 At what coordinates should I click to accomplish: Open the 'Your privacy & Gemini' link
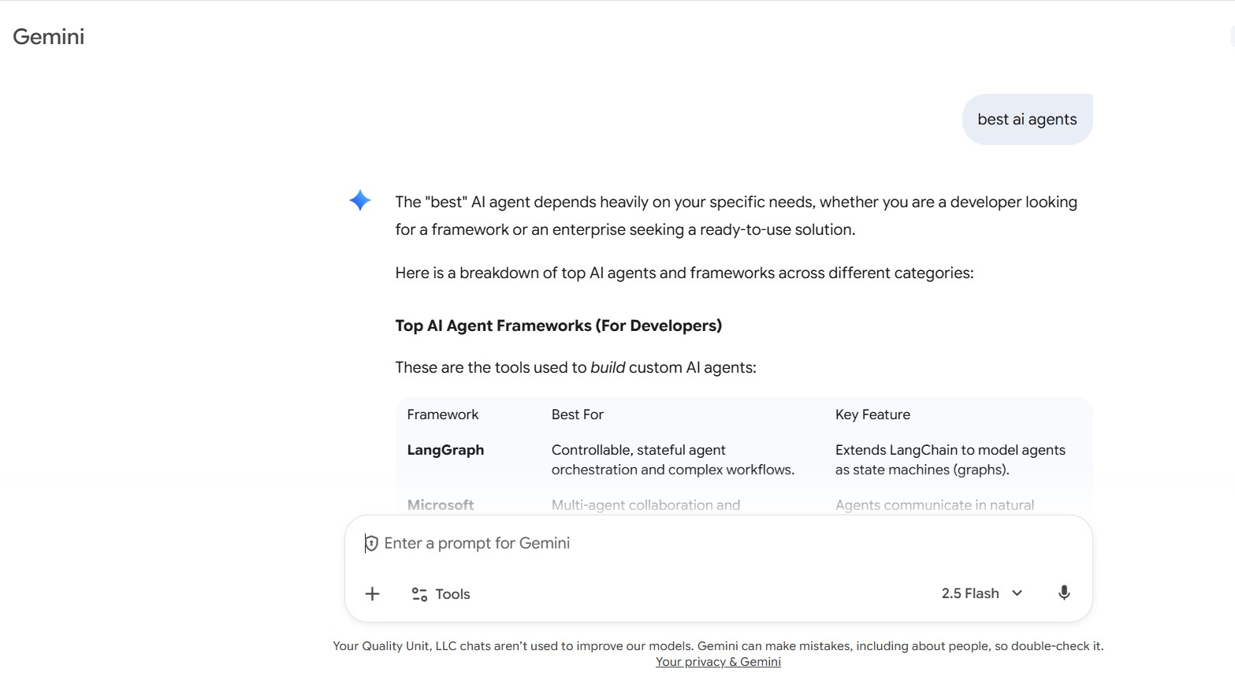click(x=717, y=661)
